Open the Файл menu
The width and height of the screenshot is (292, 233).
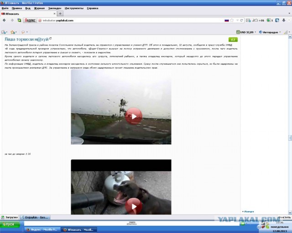(5, 8)
